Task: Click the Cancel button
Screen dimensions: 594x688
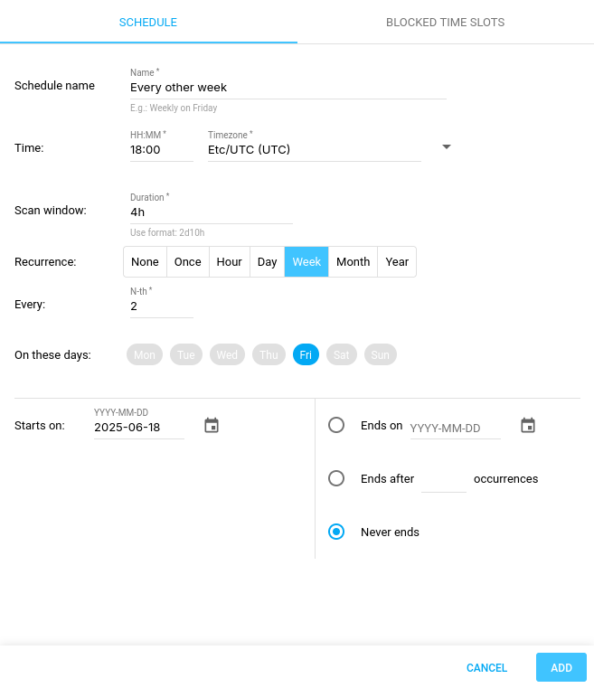Action: (486, 667)
